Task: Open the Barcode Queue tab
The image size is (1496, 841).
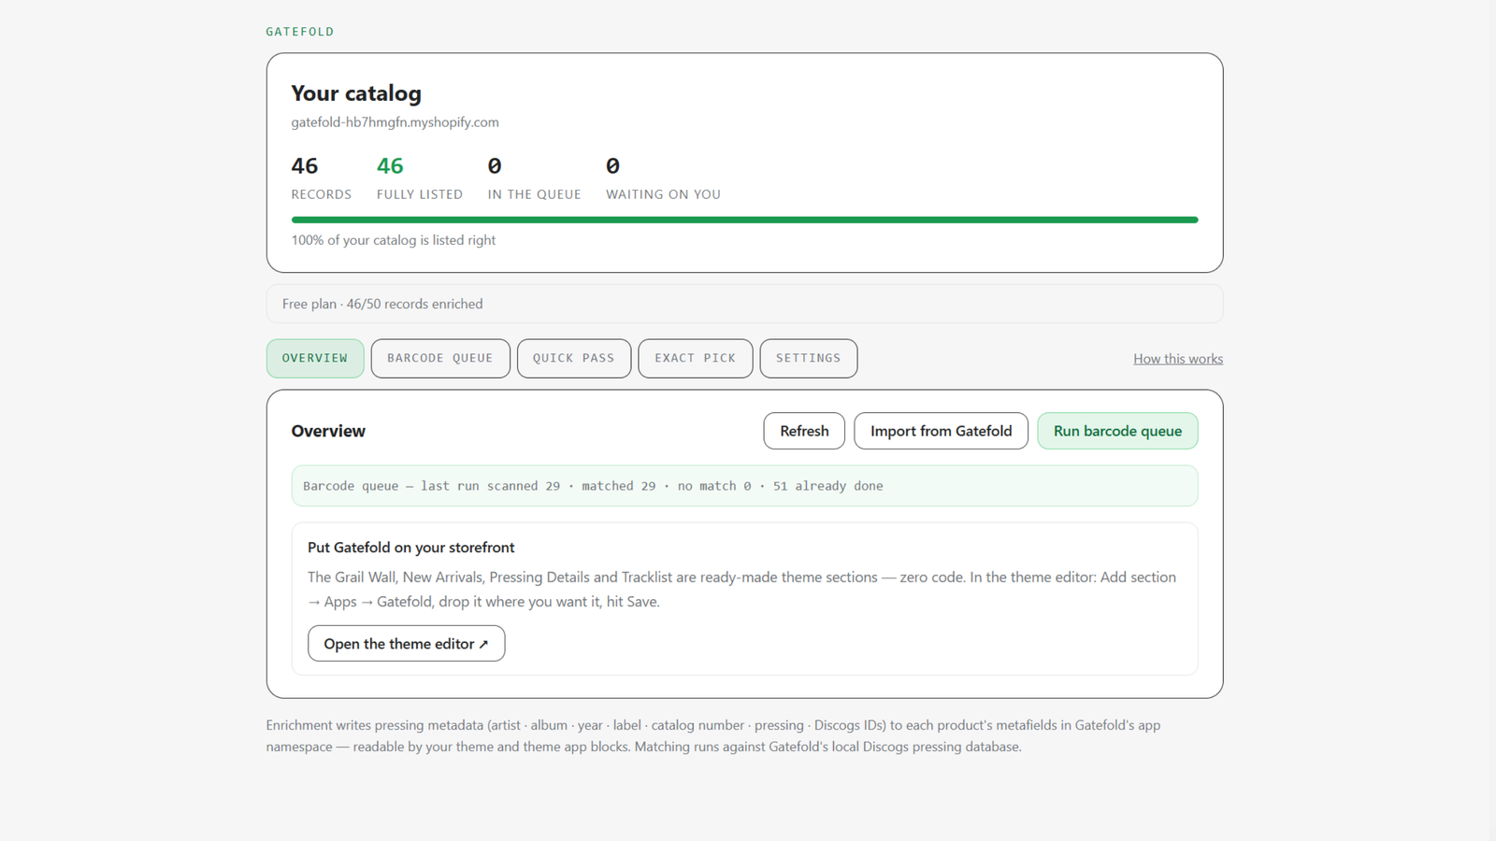Action: [x=440, y=358]
